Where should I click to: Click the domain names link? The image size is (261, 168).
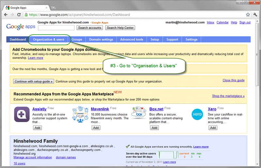pyautogui.click(x=66, y=157)
